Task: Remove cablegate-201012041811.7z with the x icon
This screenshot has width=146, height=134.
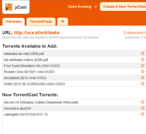Action: coord(143,114)
